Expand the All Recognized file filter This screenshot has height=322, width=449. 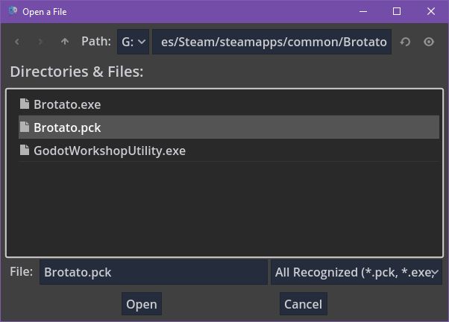356,273
